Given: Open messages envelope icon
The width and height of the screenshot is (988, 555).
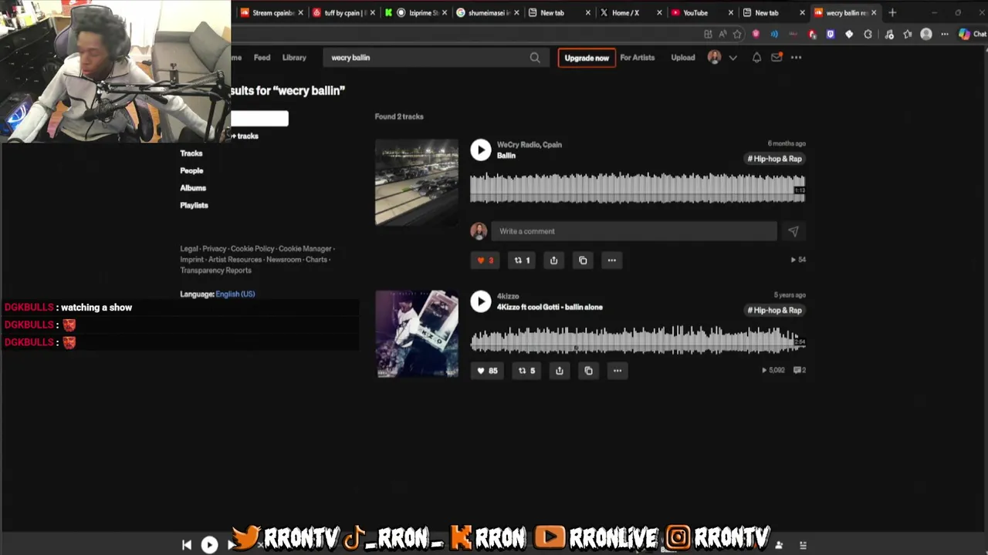Looking at the screenshot, I should pyautogui.click(x=777, y=58).
